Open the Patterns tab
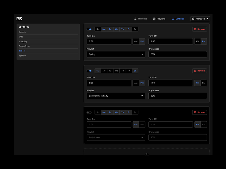226x169 pixels. pyautogui.click(x=141, y=19)
